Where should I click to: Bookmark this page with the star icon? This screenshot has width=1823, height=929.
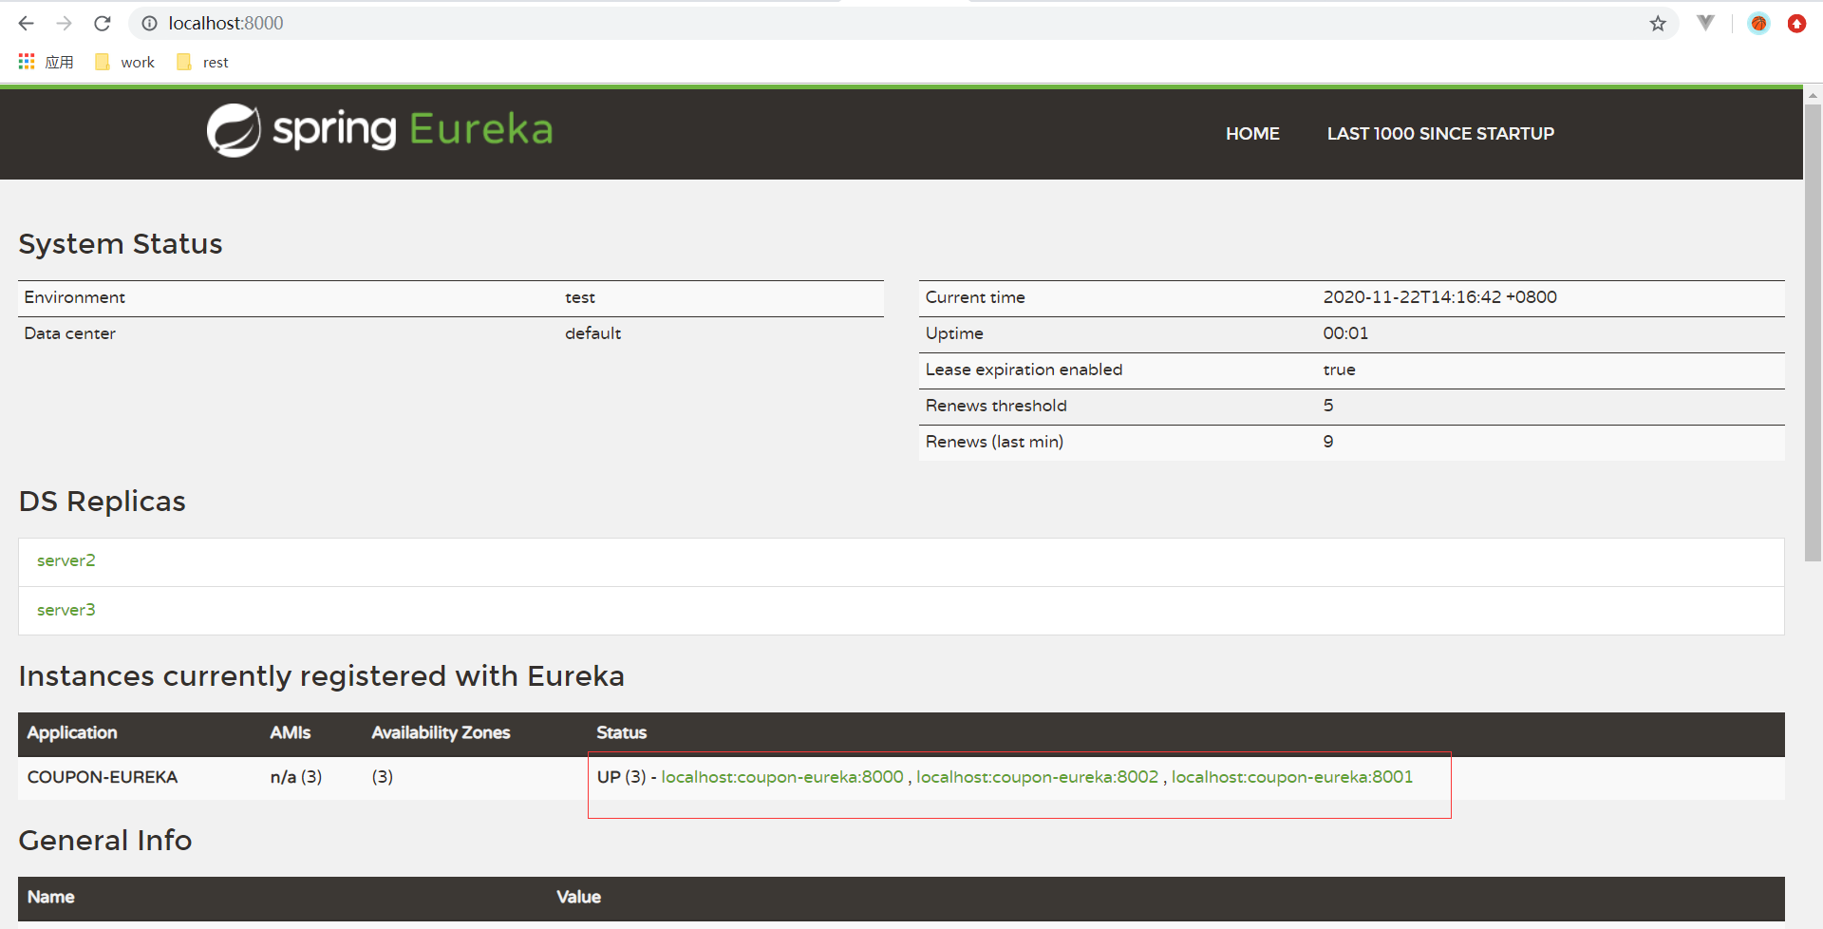(x=1658, y=24)
